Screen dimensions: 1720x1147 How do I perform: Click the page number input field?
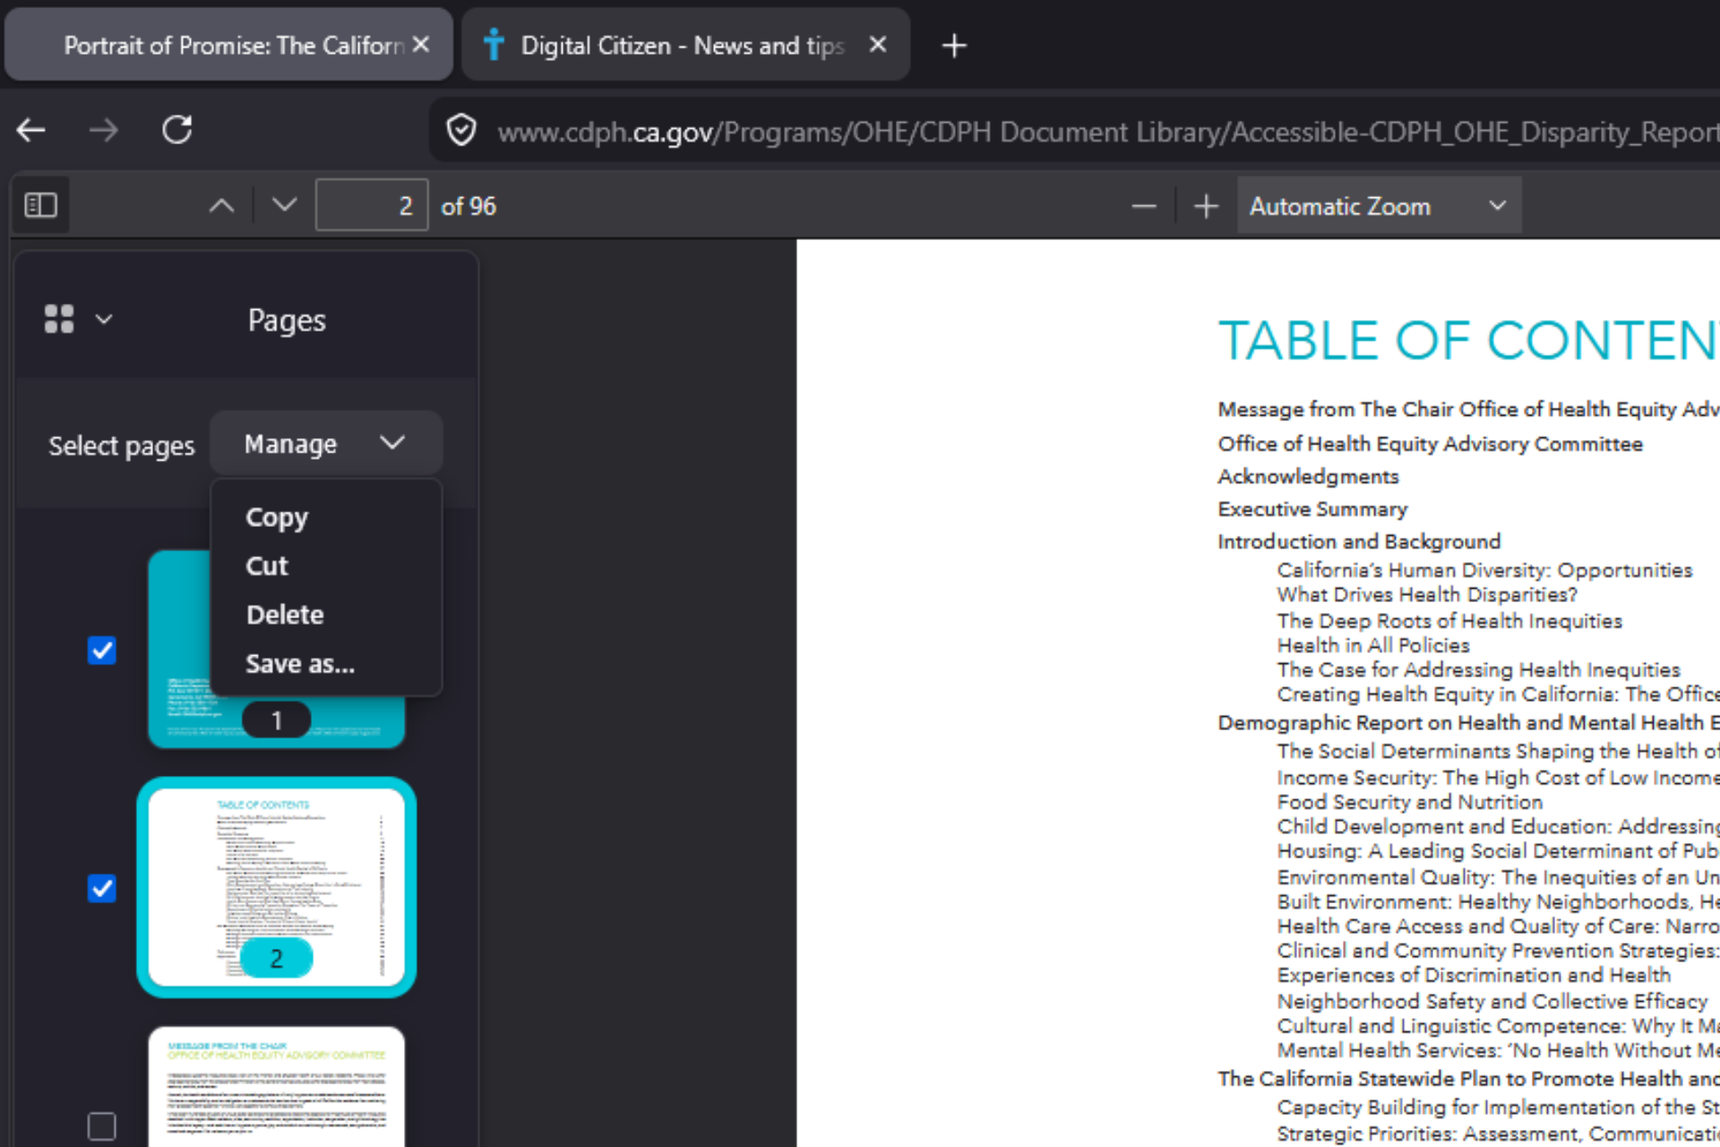click(371, 206)
